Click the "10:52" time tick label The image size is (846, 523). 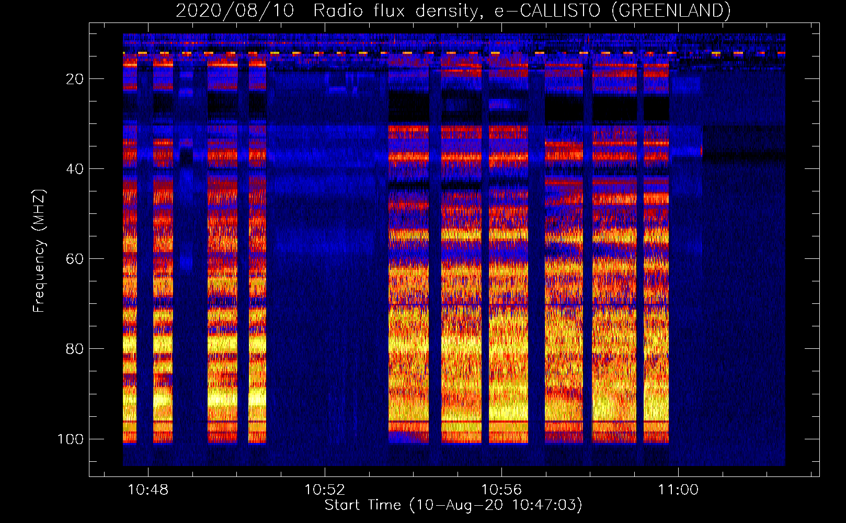click(325, 490)
